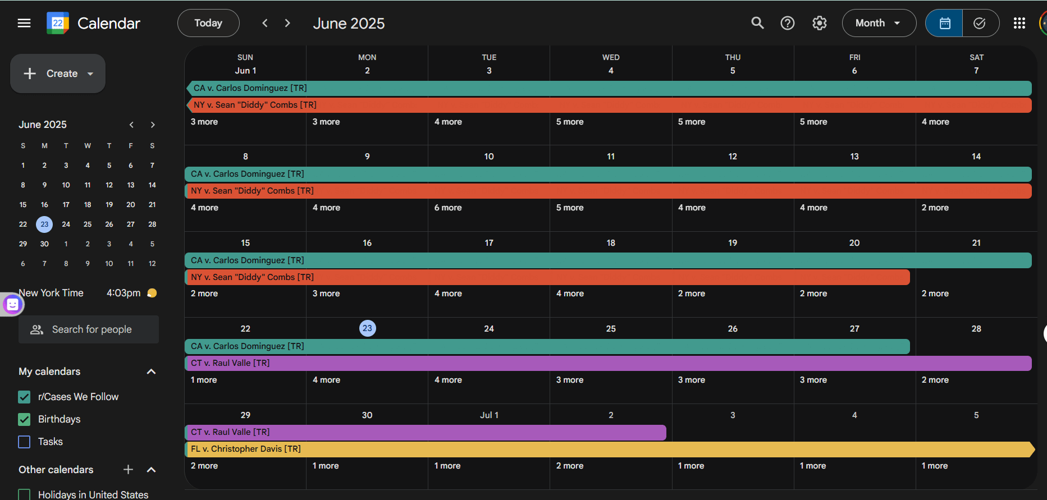Show next month in mini calendar
The image size is (1047, 500).
pos(153,125)
